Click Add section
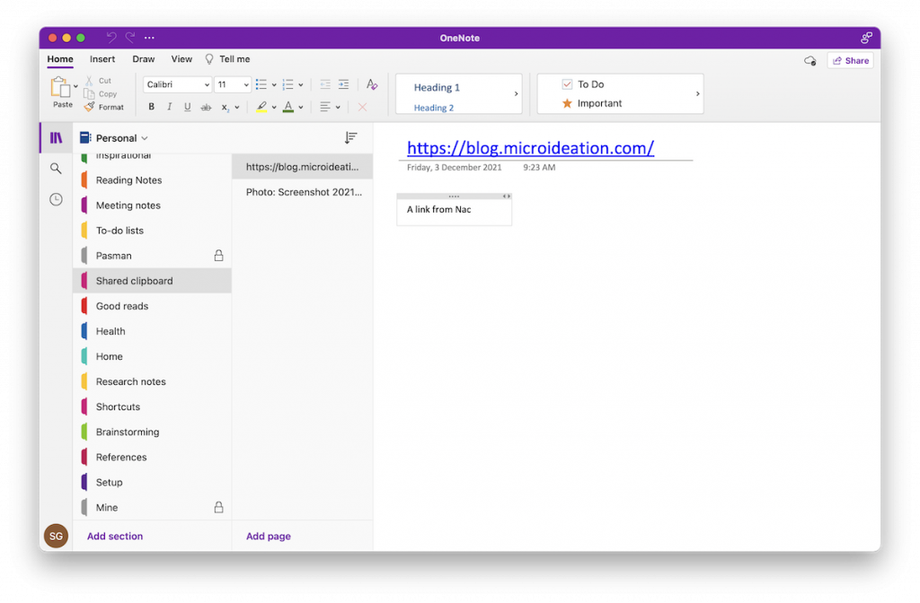 tap(115, 537)
